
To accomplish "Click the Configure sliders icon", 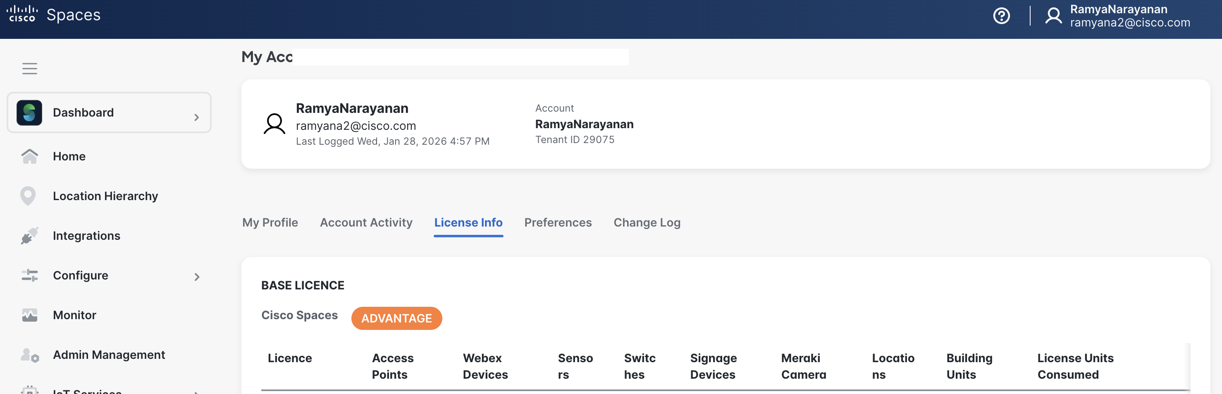I will click(x=29, y=275).
